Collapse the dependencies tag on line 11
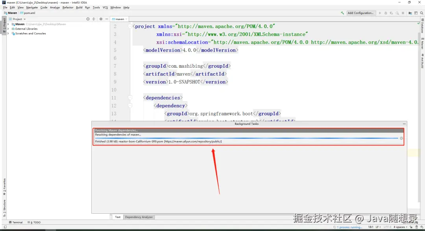The image size is (425, 231). coord(130,98)
